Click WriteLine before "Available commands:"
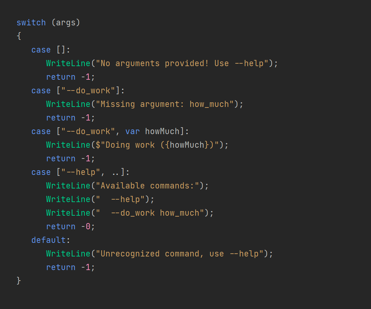This screenshot has width=371, height=309. coord(68,186)
